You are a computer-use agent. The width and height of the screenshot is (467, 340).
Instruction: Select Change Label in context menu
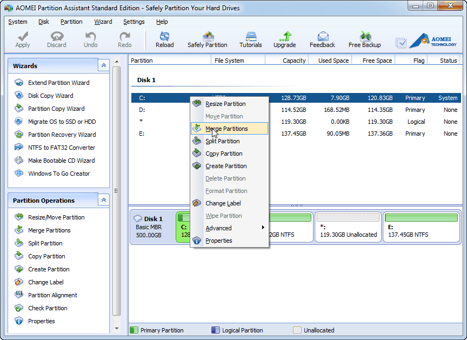229,203
